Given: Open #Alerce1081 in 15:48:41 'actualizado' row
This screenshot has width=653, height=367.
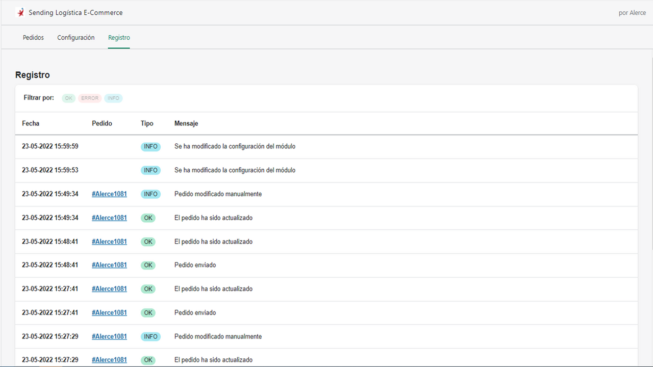Looking at the screenshot, I should pos(109,242).
